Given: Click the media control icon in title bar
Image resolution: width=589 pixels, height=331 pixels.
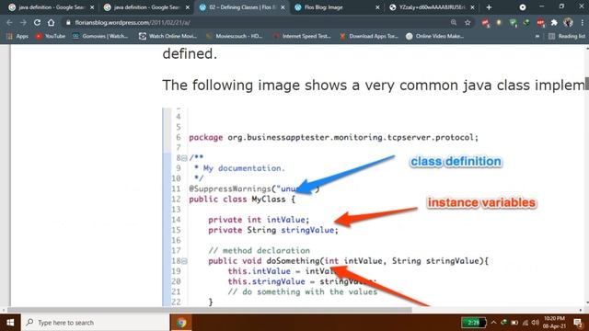Looking at the screenshot, I should pyautogui.click(x=523, y=7).
